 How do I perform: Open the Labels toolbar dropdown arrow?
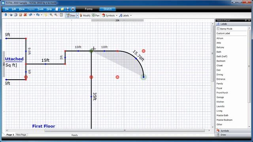tap(131, 16)
